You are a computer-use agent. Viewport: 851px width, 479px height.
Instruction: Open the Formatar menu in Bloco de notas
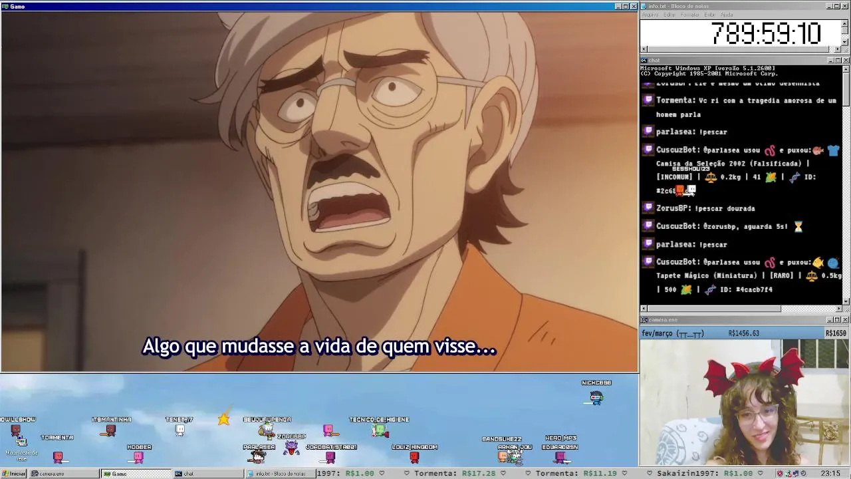689,15
